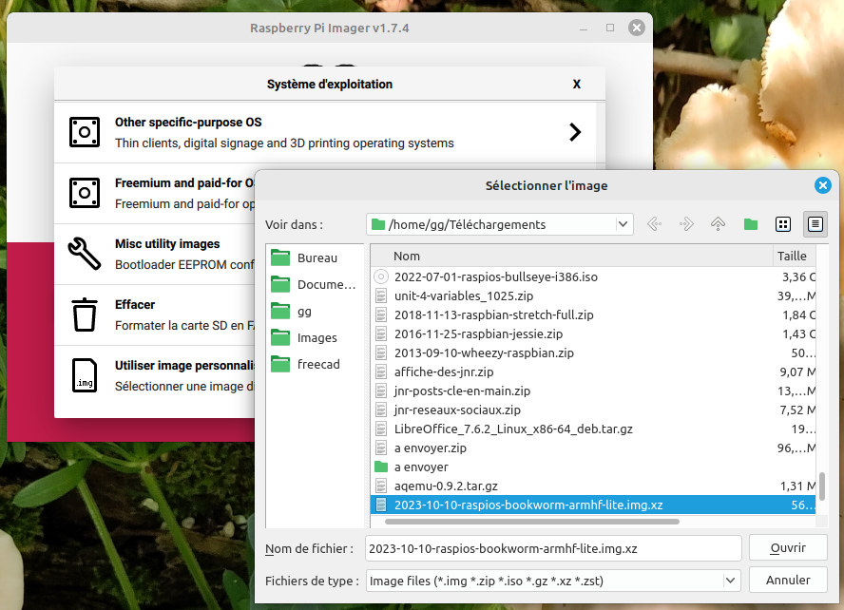The image size is (844, 610).
Task: Go back in file dialog history
Action: tap(654, 224)
